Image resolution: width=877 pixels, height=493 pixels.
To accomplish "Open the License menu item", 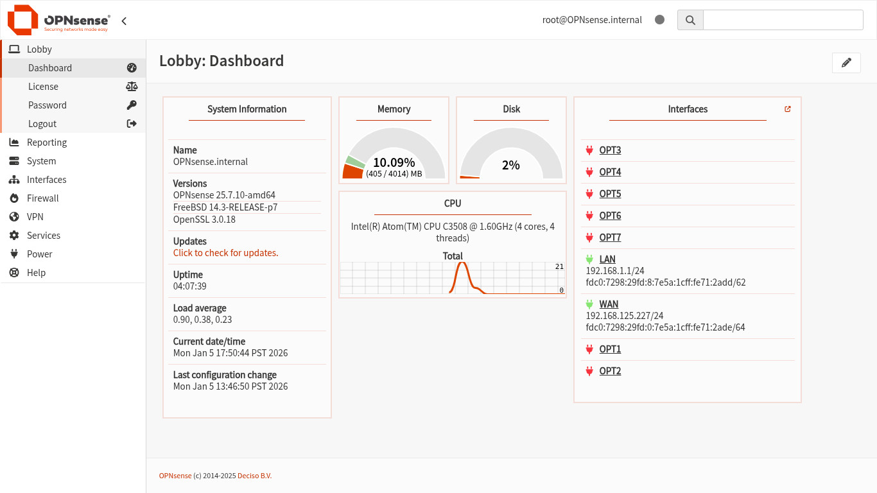I will pyautogui.click(x=73, y=87).
